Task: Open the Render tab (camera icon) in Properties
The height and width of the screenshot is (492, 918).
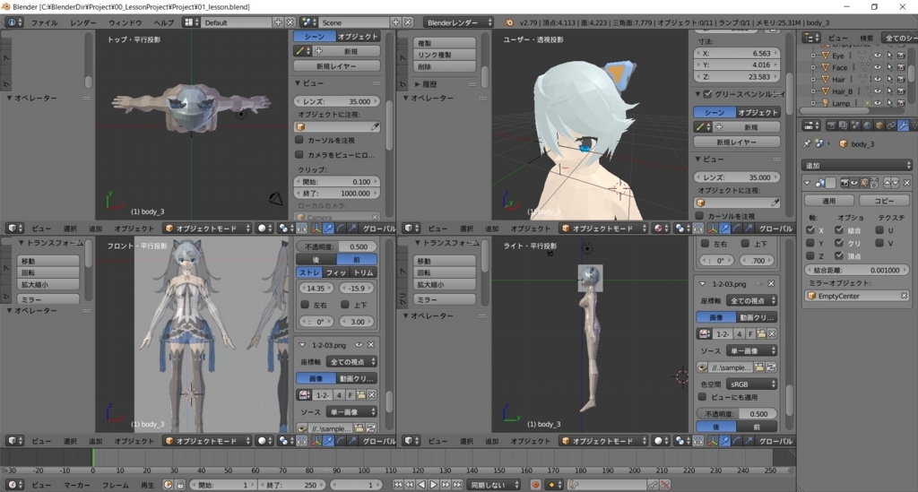Action: tap(831, 125)
